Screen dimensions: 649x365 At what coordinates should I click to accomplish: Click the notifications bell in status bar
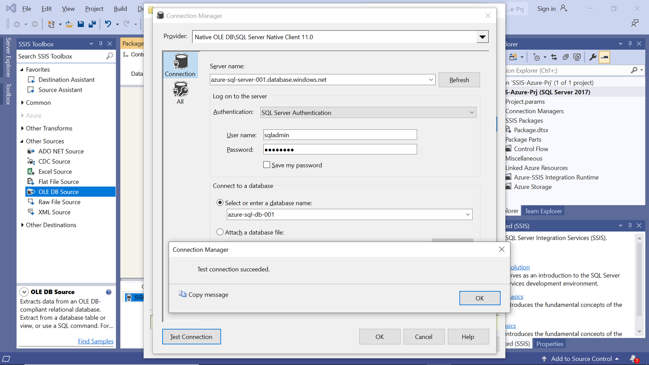[x=633, y=359]
